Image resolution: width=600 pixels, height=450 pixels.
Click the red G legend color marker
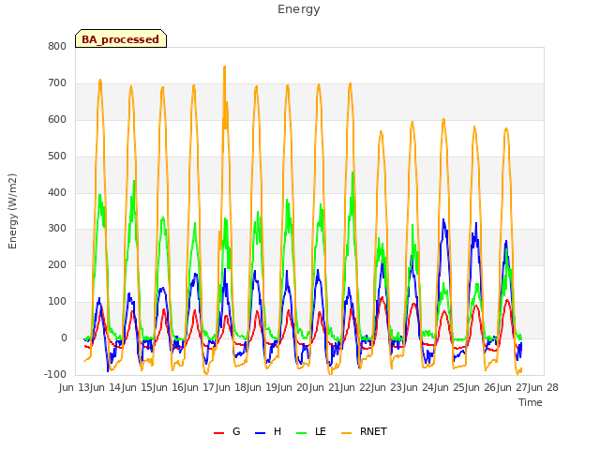point(218,433)
